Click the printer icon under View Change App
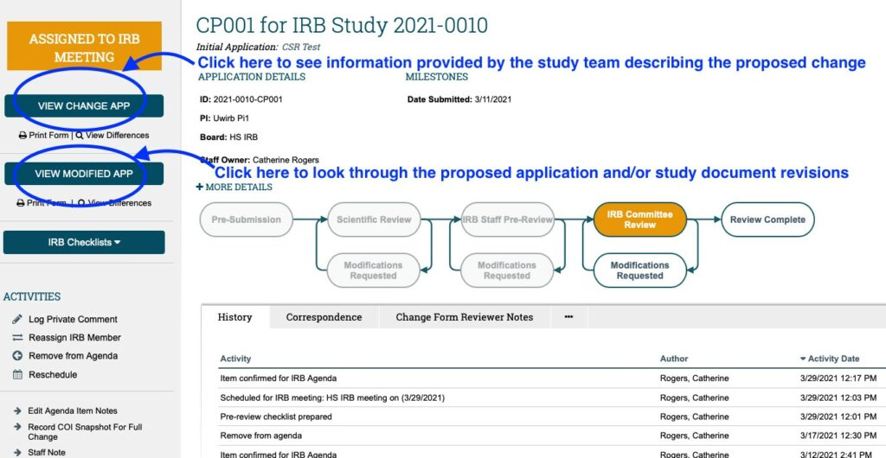Viewport: 886px width, 458px height. coord(22,136)
